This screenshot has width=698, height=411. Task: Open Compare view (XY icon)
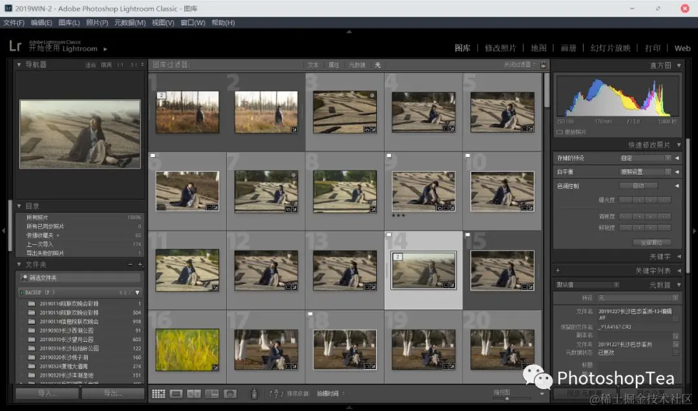[194, 394]
